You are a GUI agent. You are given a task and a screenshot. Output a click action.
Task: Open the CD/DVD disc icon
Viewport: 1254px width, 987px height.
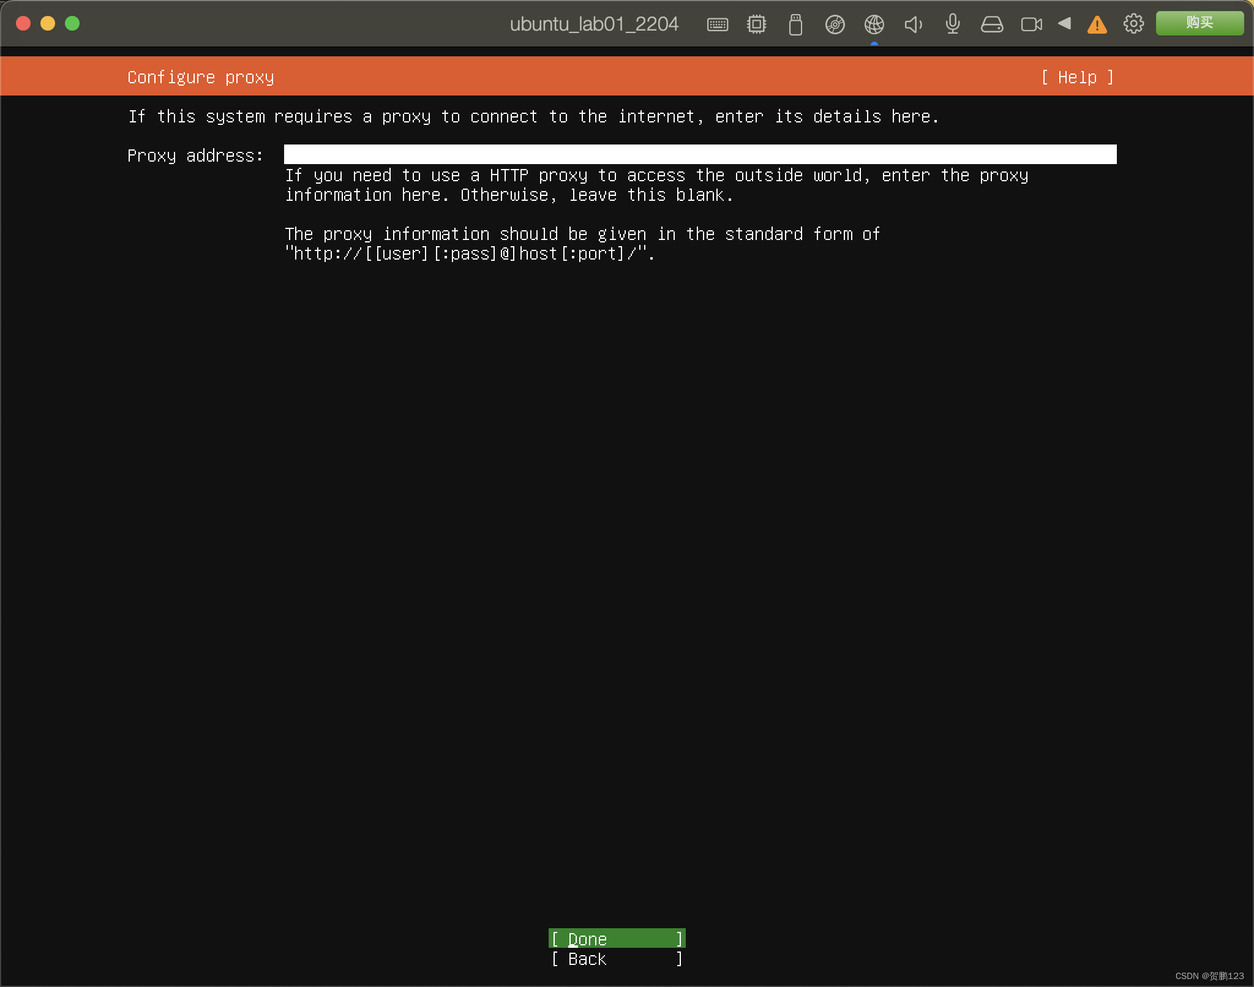[835, 24]
